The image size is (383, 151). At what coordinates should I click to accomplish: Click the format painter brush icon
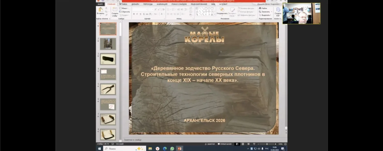click(x=106, y=15)
